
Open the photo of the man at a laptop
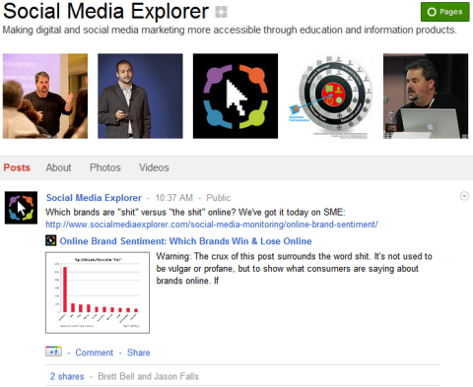point(426,96)
